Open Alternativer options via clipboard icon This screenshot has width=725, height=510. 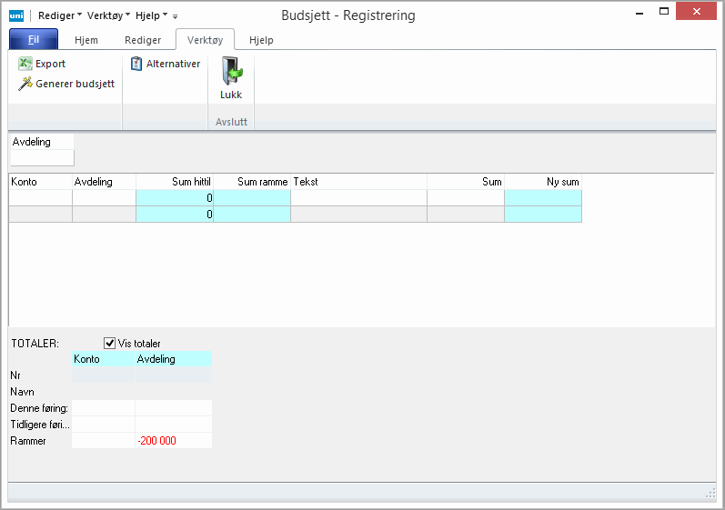[136, 65]
